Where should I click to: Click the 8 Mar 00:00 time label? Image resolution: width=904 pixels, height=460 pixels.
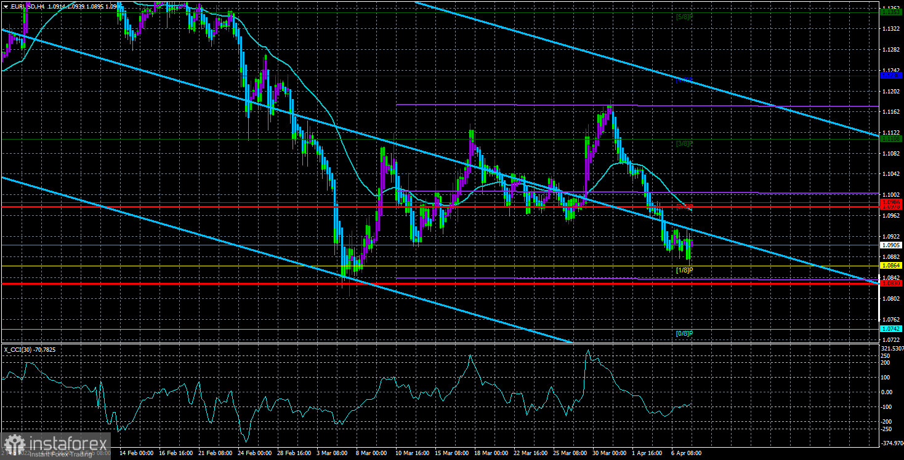[x=373, y=453]
